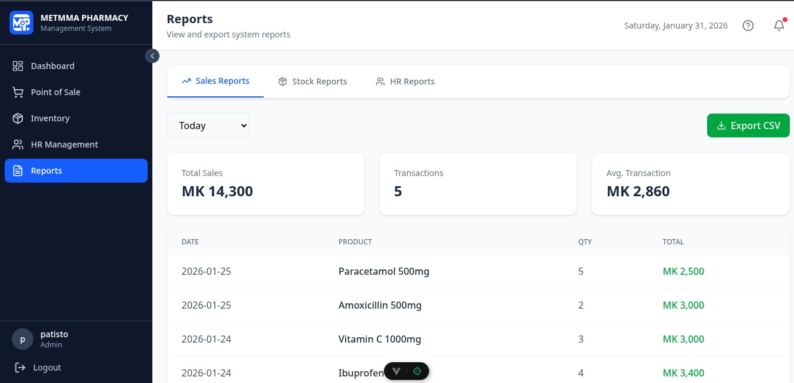Click the Logout arrow icon
Screen dimensions: 794x383
20,368
